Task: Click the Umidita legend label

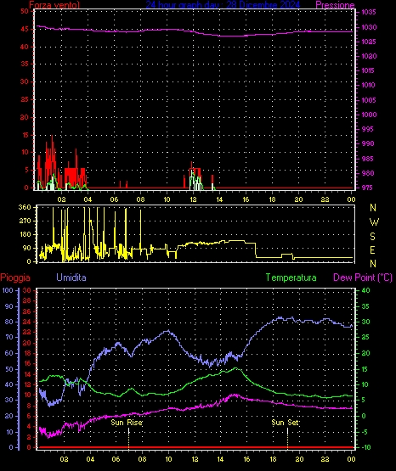Action: [71, 278]
